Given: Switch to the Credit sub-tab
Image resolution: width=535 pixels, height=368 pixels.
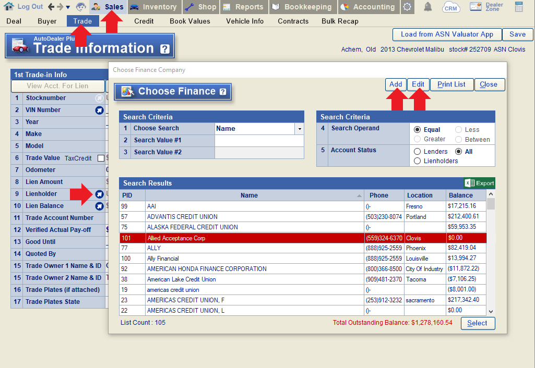Looking at the screenshot, I should pyautogui.click(x=144, y=21).
